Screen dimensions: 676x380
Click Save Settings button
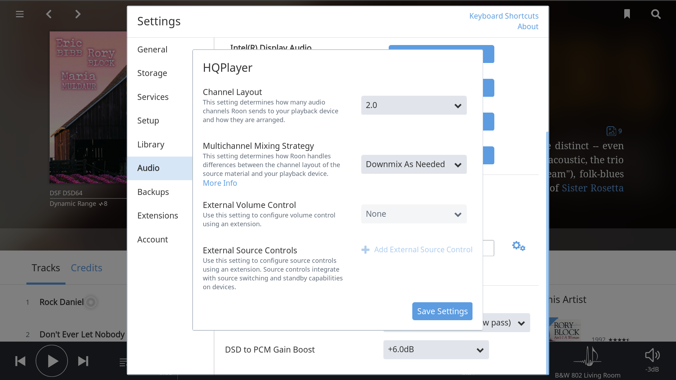tap(442, 311)
